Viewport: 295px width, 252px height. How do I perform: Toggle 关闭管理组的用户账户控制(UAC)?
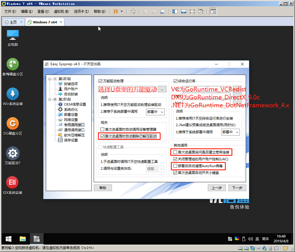[175, 159]
